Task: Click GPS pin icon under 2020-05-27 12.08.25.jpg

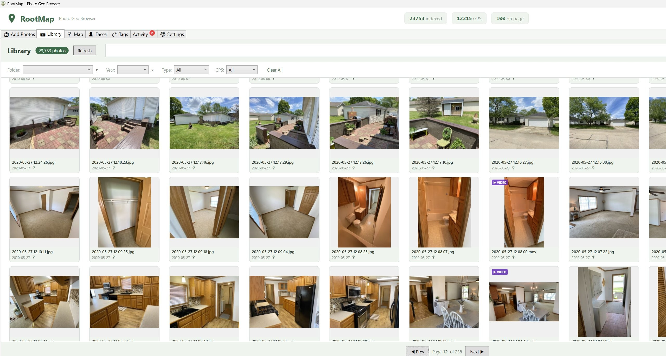Action: (x=354, y=257)
